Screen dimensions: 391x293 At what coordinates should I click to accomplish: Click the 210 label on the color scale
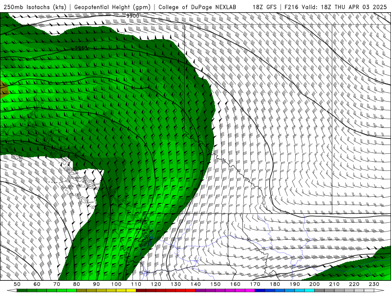pos(334,284)
